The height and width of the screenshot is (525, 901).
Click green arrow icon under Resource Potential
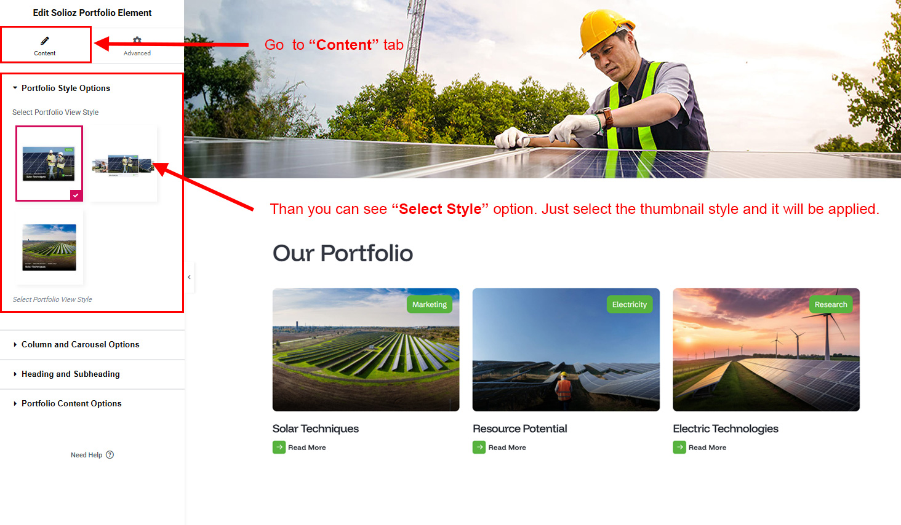479,448
